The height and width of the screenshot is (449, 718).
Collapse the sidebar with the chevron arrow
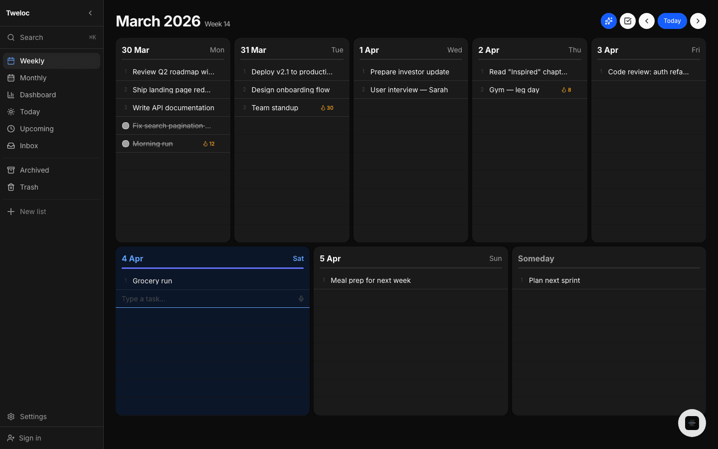90,13
